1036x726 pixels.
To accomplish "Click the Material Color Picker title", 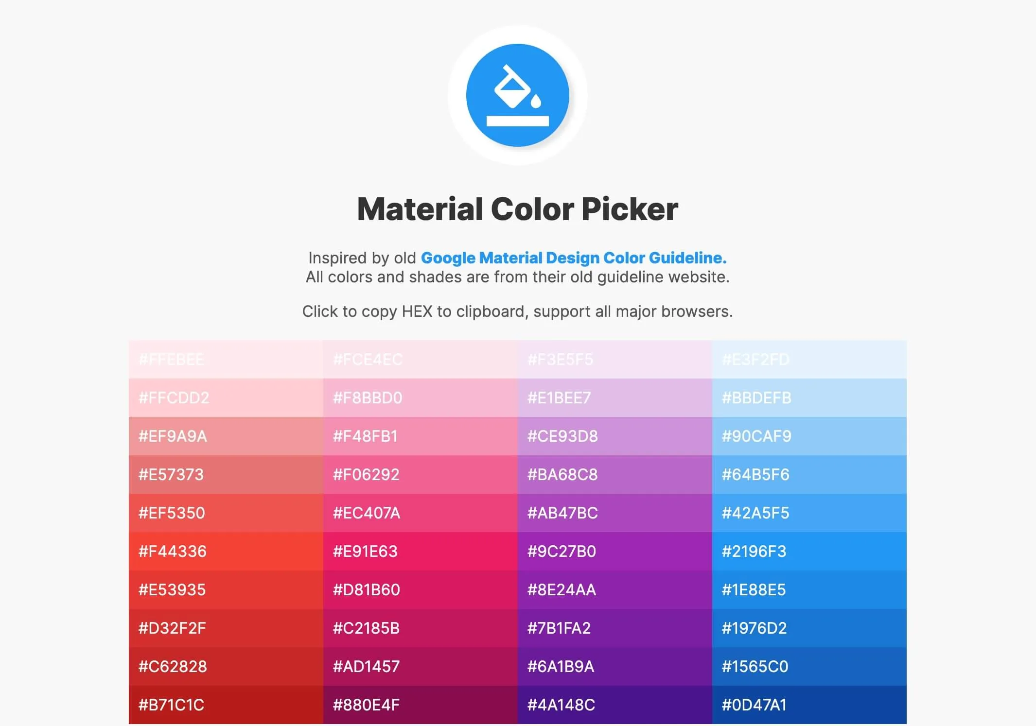I will point(518,209).
